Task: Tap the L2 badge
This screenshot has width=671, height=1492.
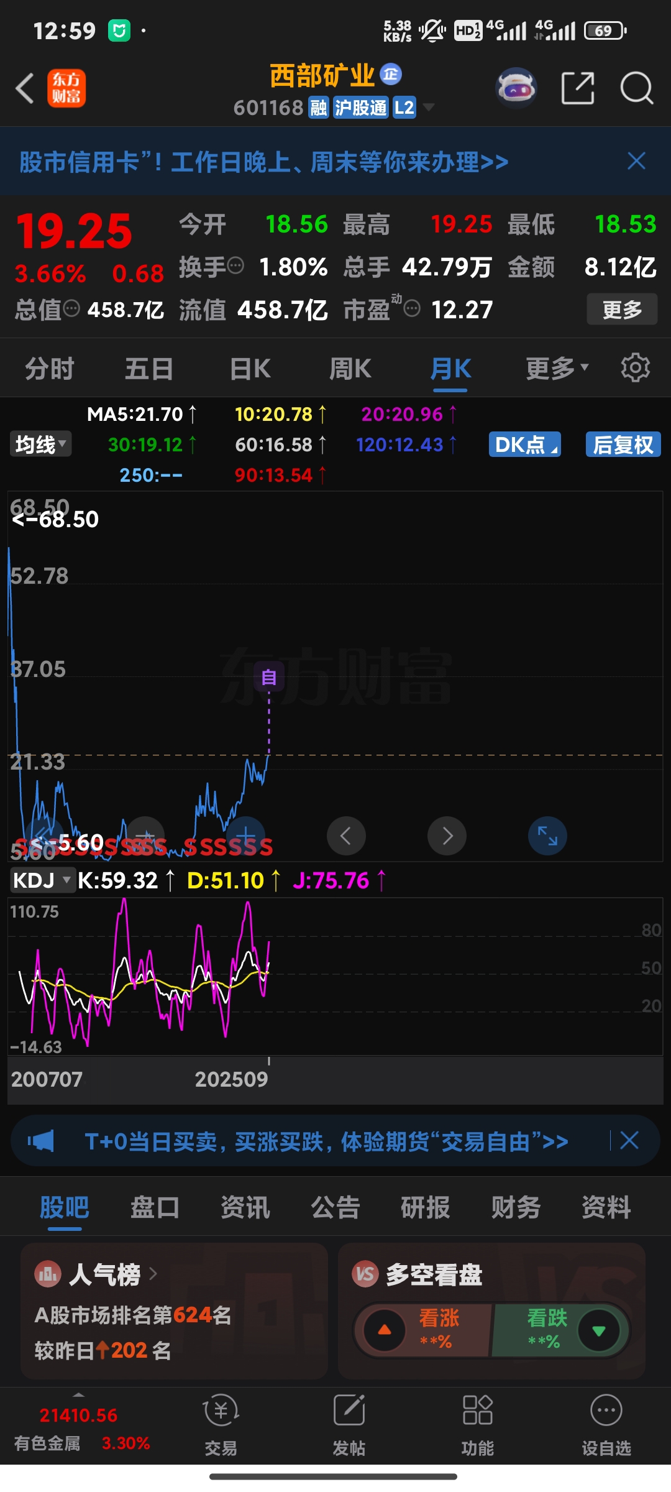Action: 404,108
